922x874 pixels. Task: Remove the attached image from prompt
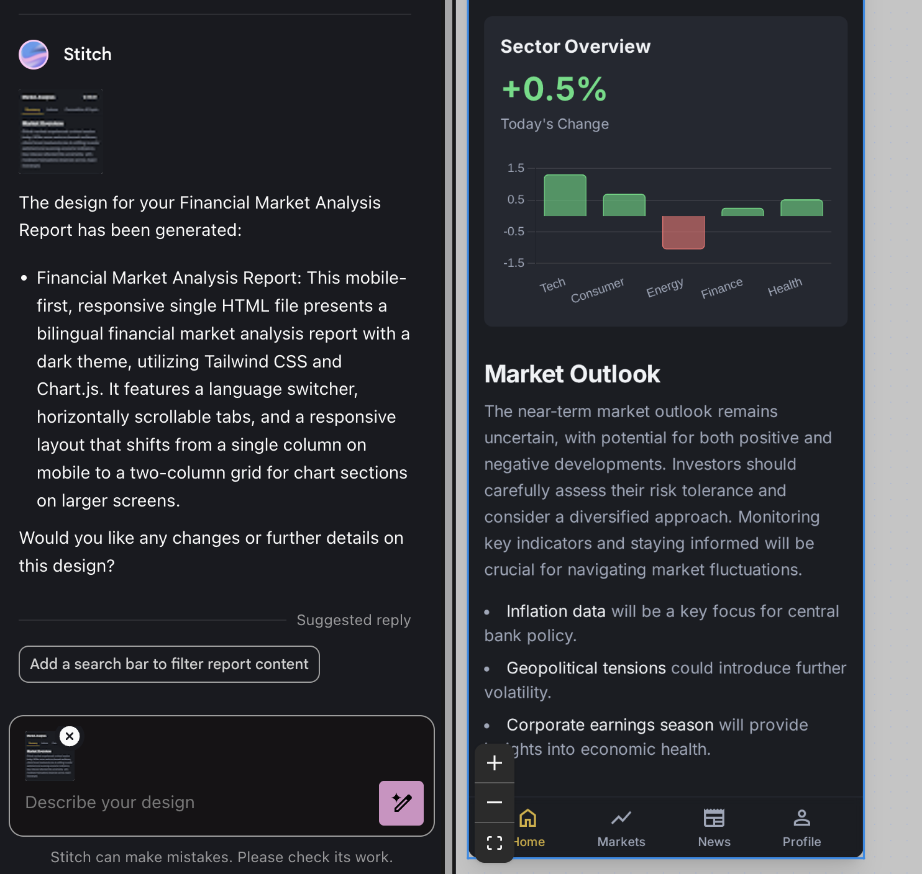pos(70,736)
